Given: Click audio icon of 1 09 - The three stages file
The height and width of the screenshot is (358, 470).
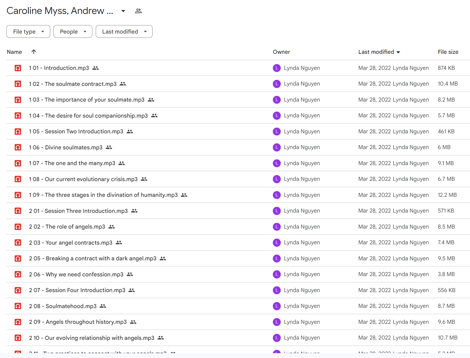Looking at the screenshot, I should click(x=18, y=195).
